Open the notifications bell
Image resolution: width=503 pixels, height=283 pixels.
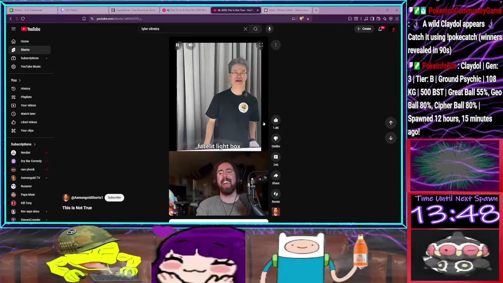(x=380, y=29)
